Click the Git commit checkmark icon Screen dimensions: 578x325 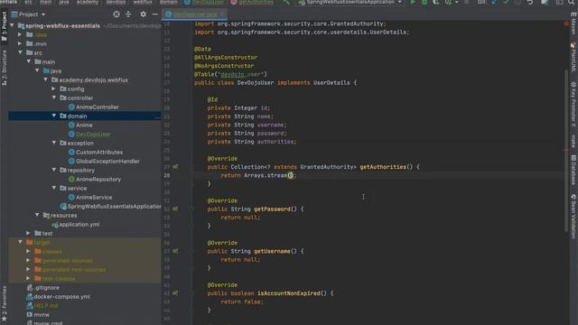click(x=506, y=2)
